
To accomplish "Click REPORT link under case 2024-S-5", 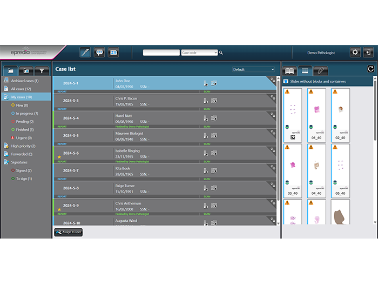I will point(62,144).
